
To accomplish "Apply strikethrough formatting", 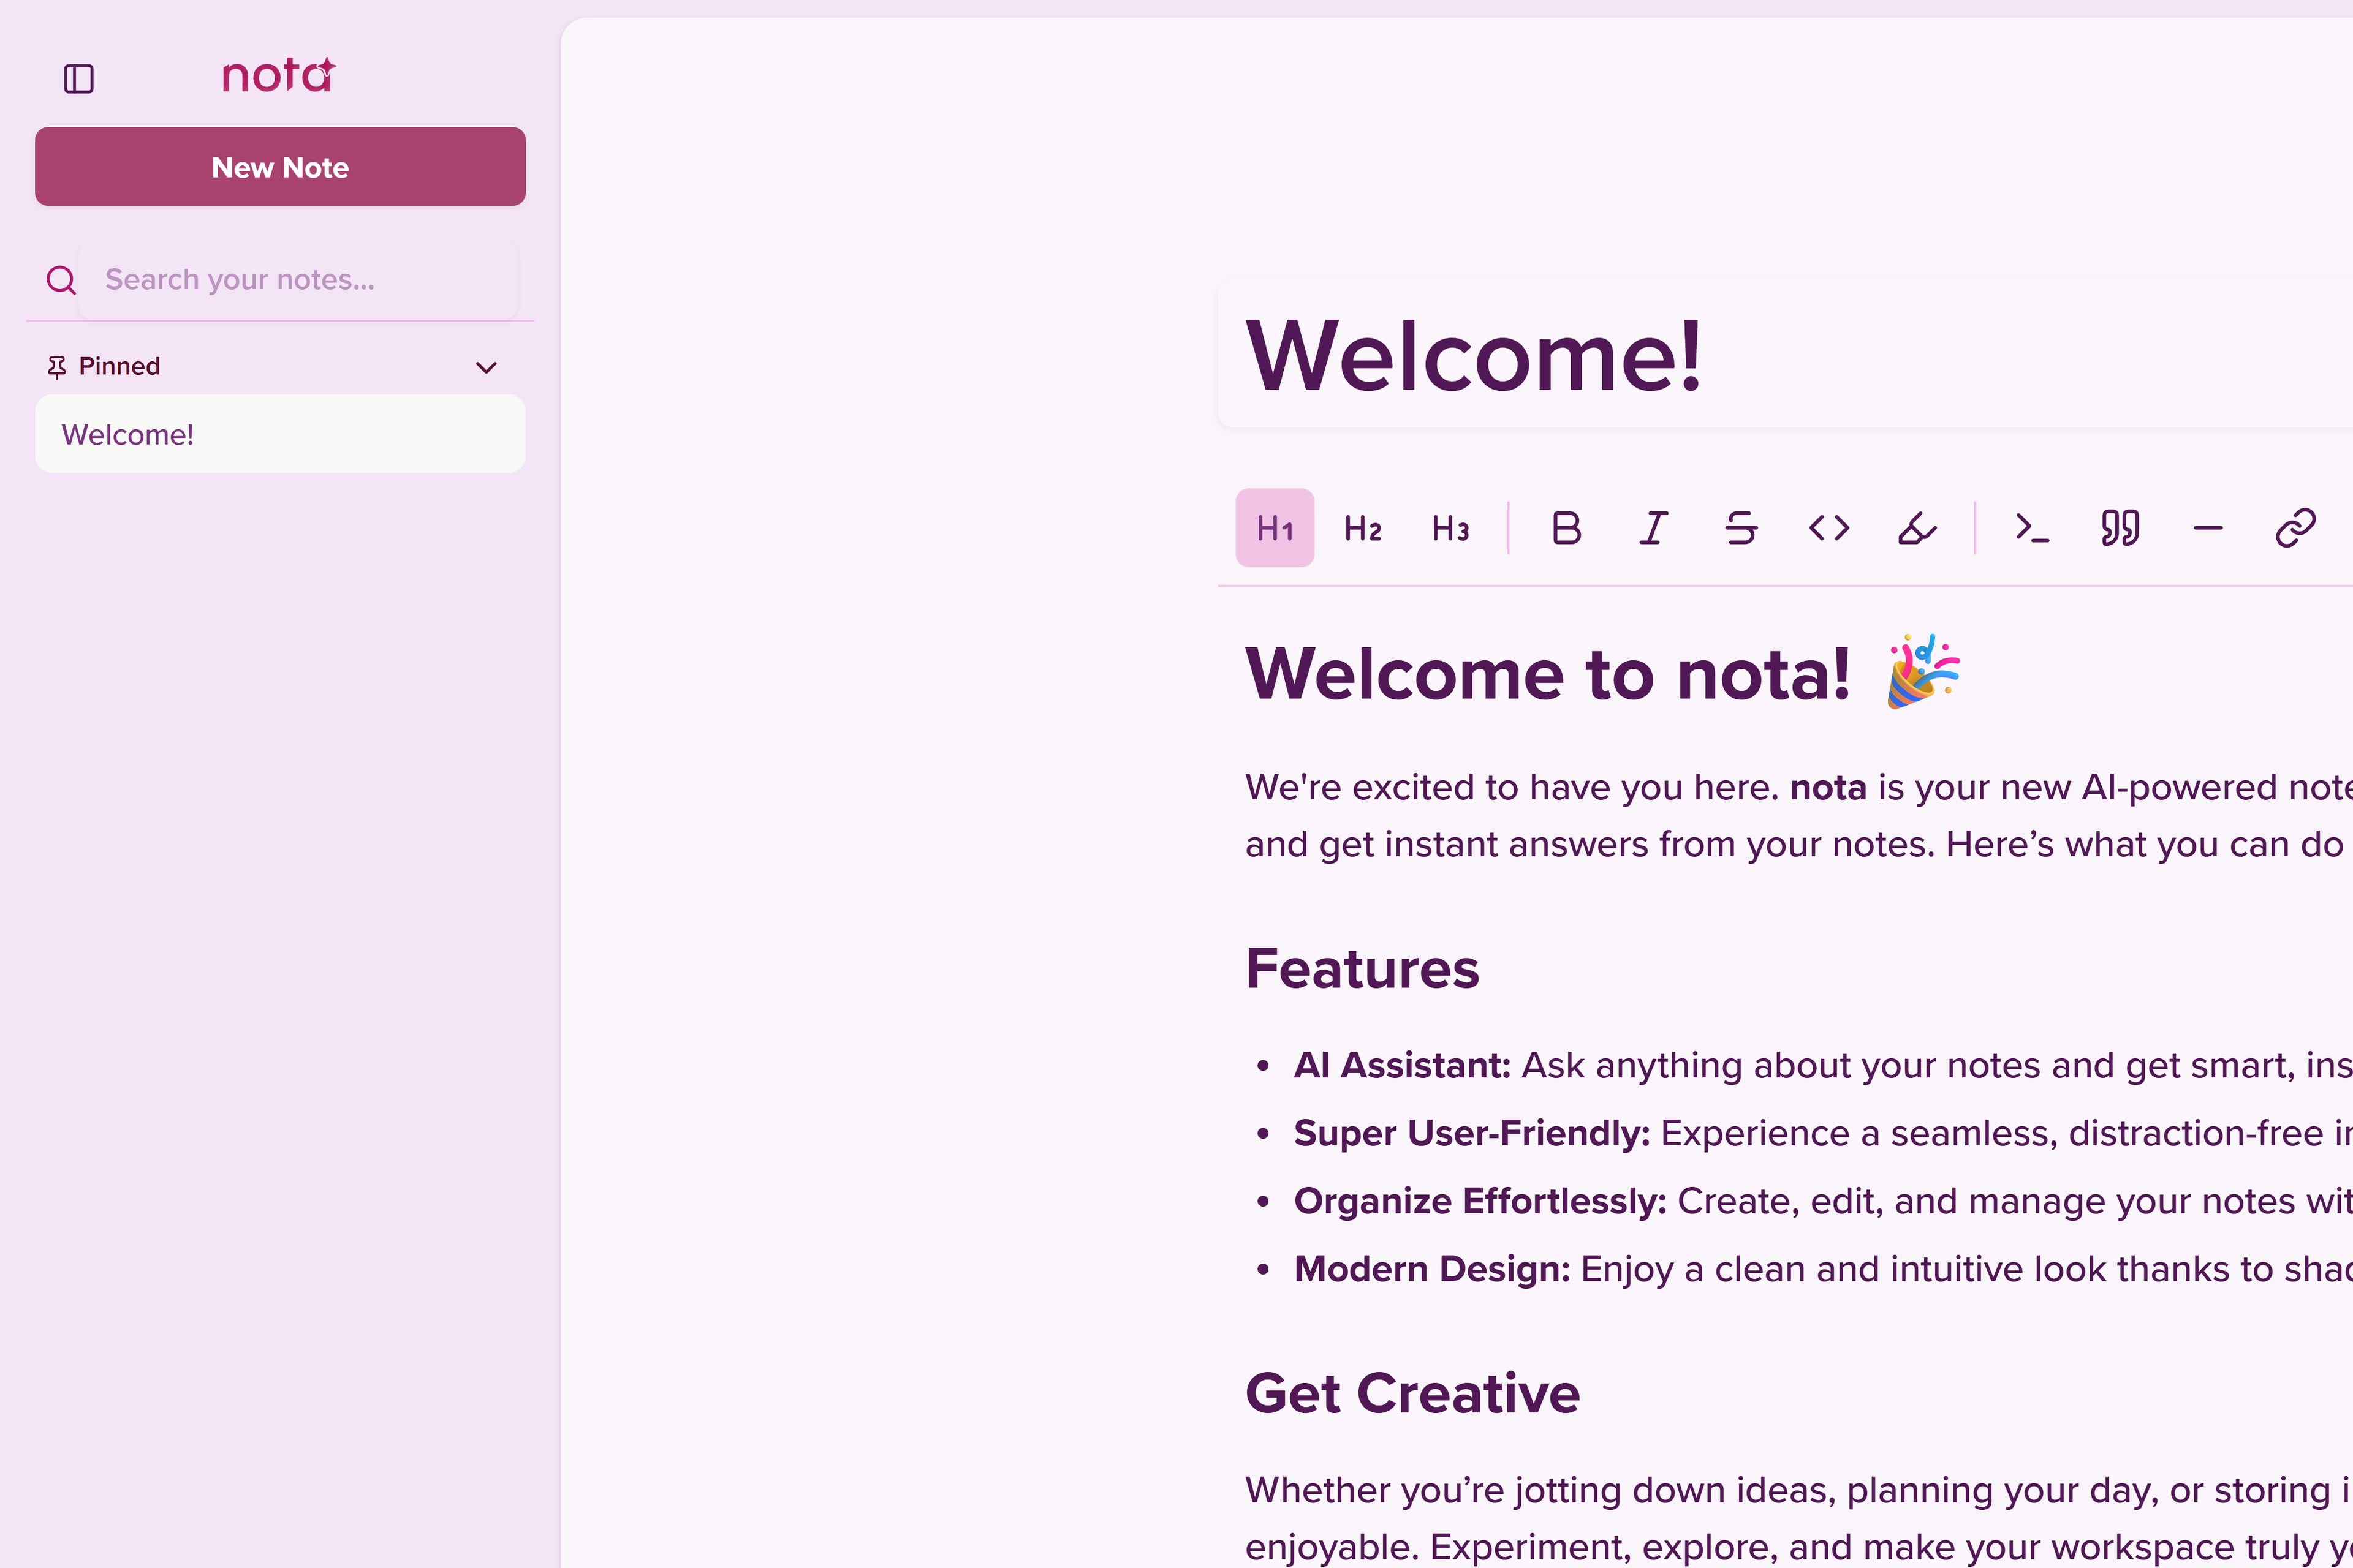I will click(x=1741, y=528).
